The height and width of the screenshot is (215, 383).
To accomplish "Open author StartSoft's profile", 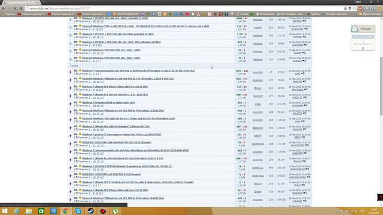I will 257,96.
